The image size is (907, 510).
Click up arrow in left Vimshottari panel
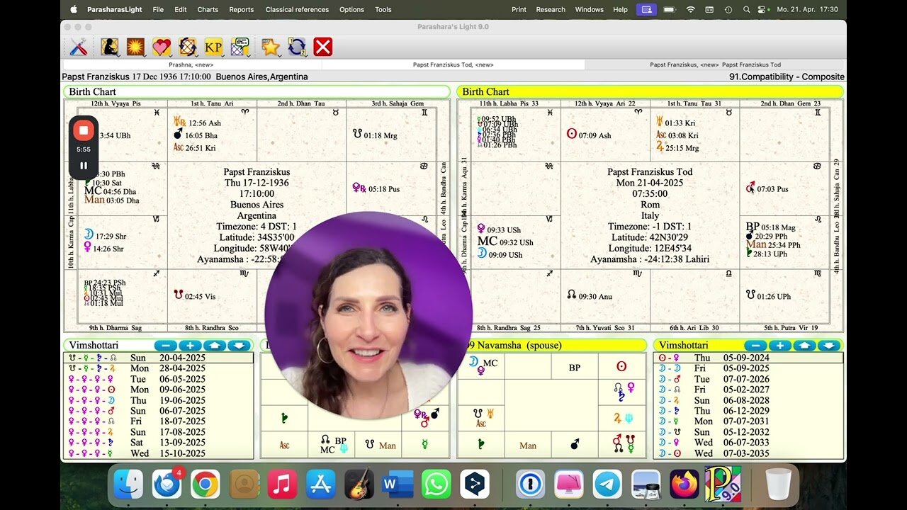[x=215, y=346]
